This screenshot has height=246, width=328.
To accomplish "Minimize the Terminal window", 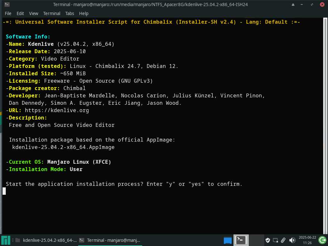I will [302, 4].
